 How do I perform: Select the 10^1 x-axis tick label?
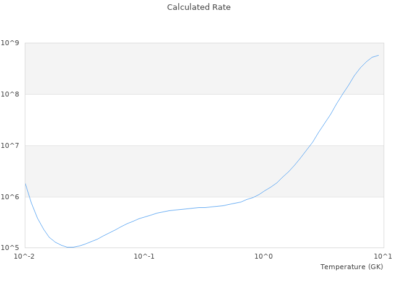(383, 256)
